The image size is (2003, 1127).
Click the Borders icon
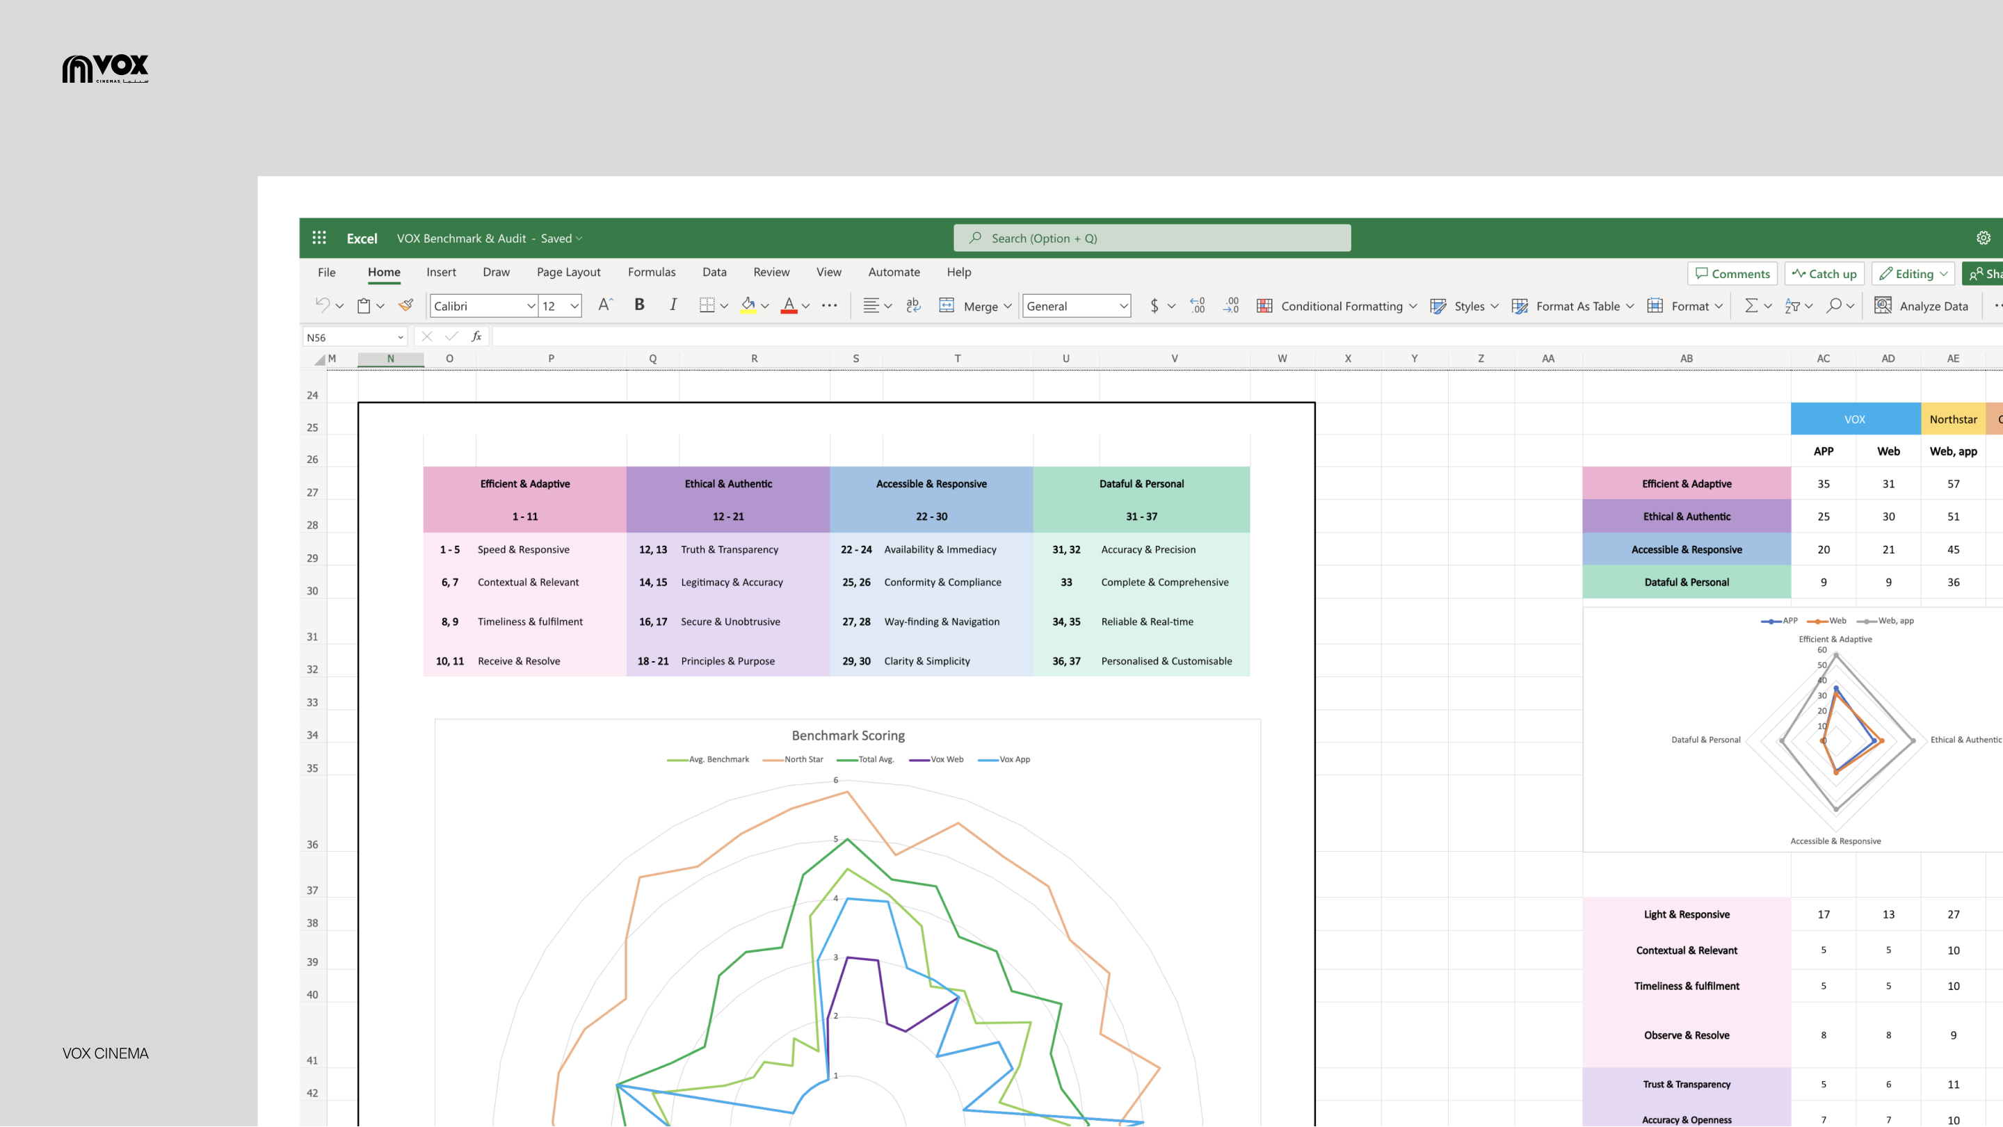706,305
